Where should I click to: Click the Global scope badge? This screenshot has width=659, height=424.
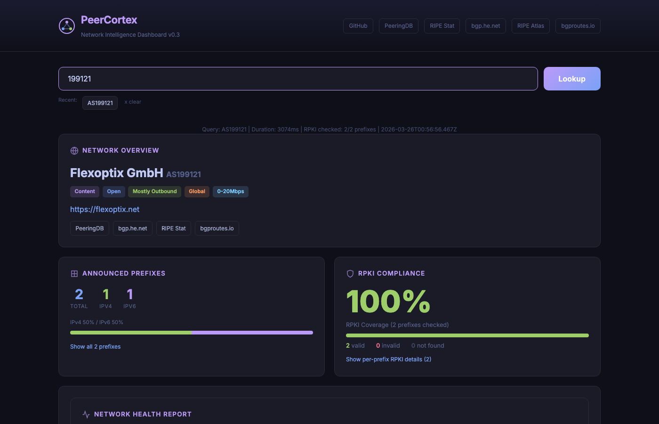click(x=197, y=192)
